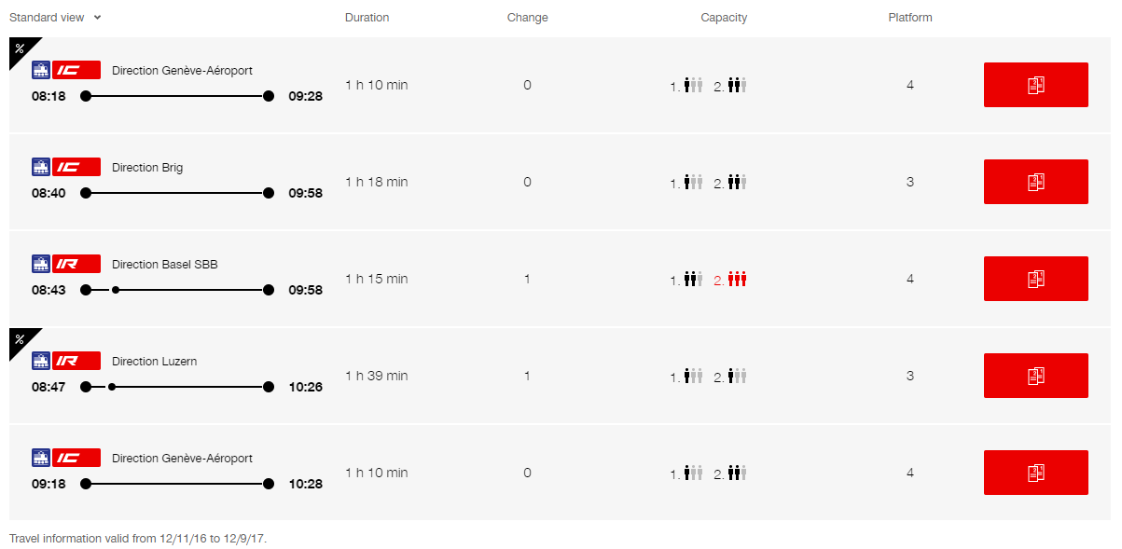Click the Duration column header

point(367,18)
